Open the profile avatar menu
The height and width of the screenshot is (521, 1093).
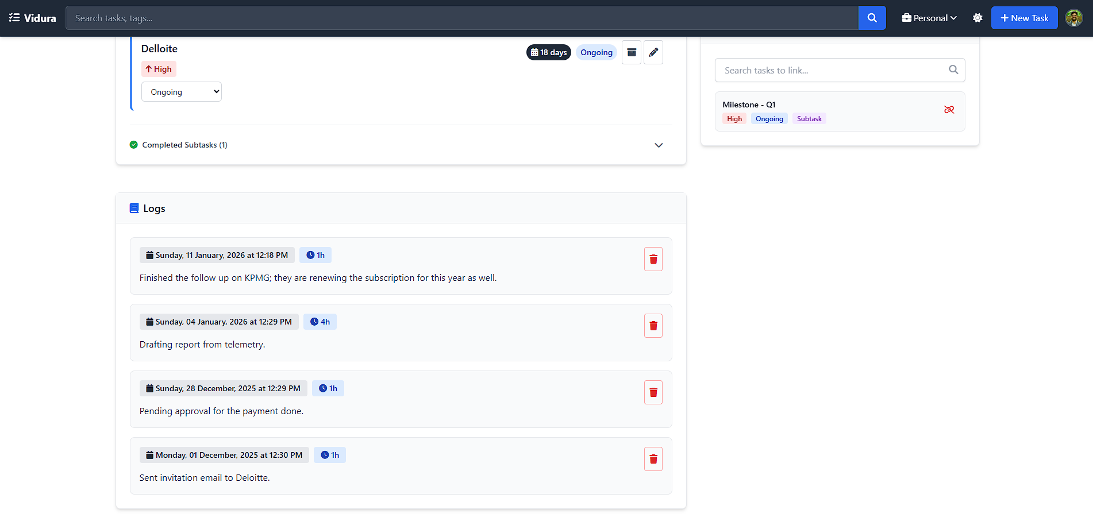[1073, 18]
